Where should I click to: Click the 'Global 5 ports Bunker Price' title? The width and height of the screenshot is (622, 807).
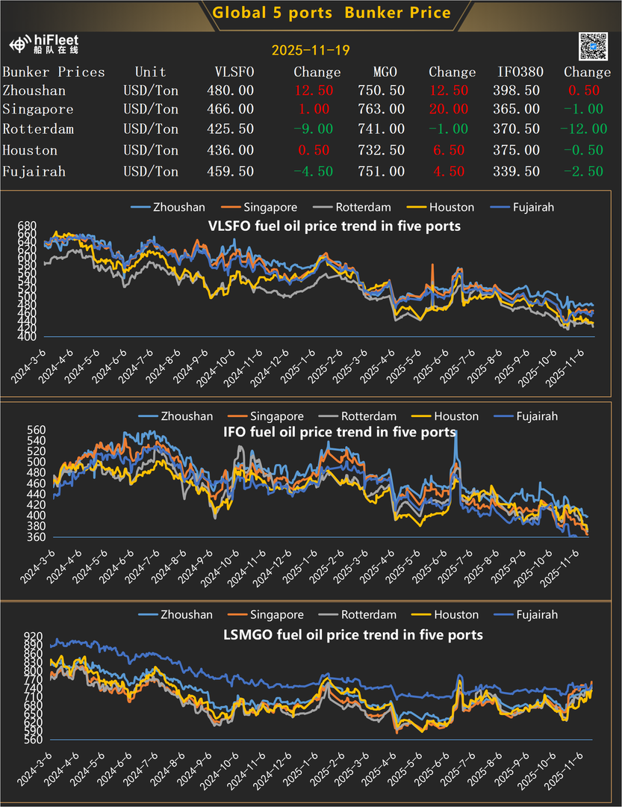(332, 13)
